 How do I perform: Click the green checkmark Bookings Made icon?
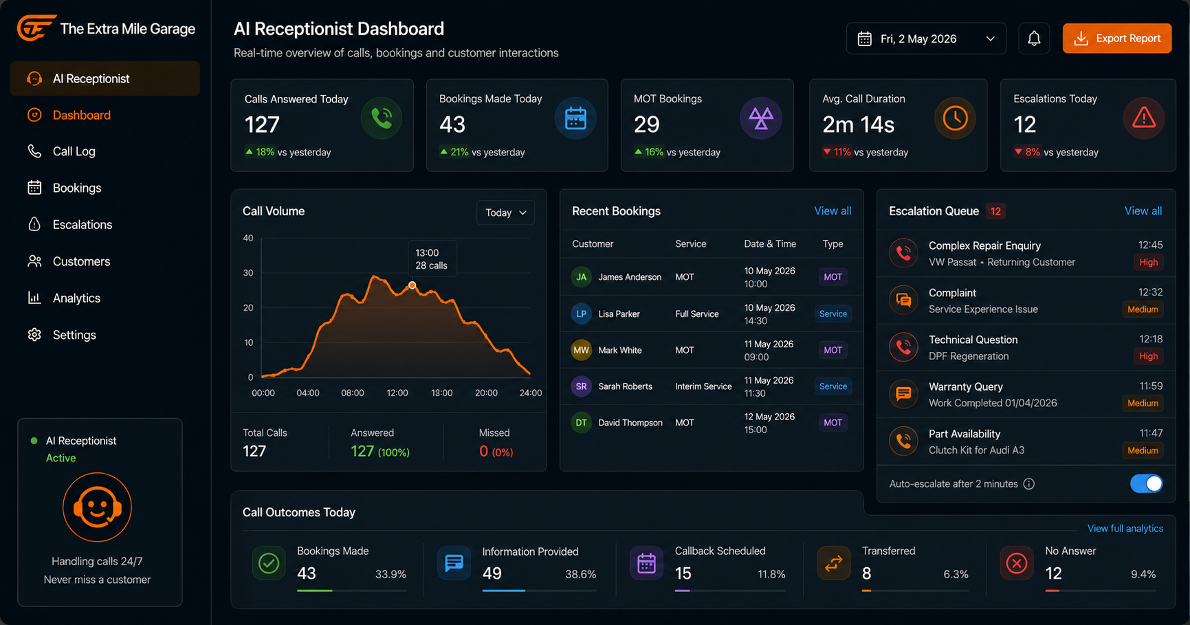point(269,564)
